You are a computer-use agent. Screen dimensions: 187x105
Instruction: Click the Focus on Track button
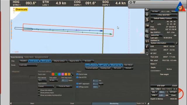coord(64,86)
